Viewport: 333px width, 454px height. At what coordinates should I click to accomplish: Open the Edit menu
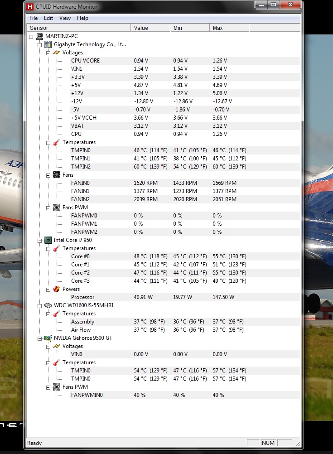[48, 18]
